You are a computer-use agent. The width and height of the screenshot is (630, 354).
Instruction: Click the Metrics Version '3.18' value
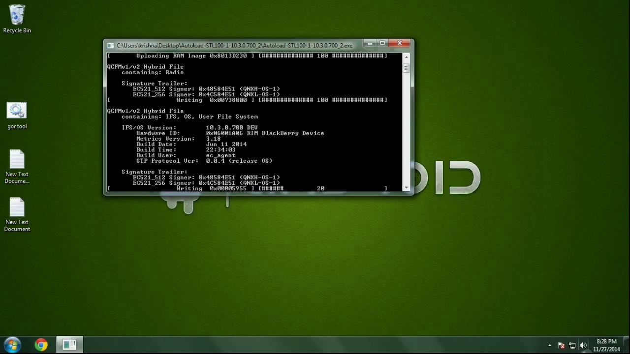(x=213, y=139)
